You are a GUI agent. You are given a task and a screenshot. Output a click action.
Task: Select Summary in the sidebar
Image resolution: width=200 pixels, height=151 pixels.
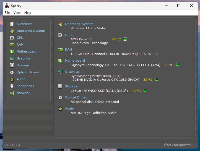tap(24, 24)
